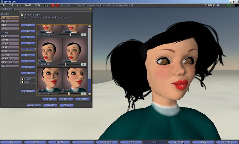
Task: Select the Bulbous nose preview thumbnail
Action: [74, 50]
